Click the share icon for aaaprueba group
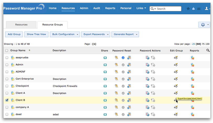This screenshot has height=123, width=213. coord(105,58)
